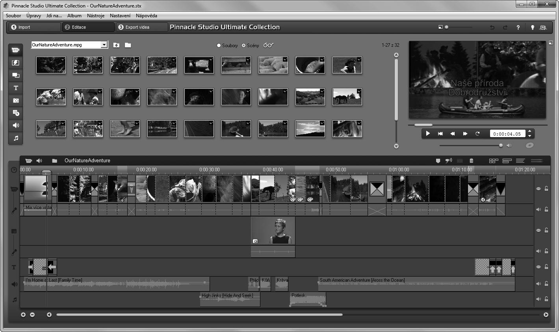Undo the last edit
This screenshot has width=559, height=332.
(492, 28)
